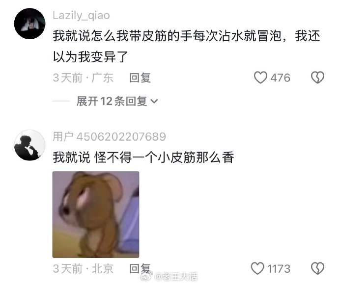This screenshot has height=285, width=339.
Task: Click the chevron next to 展开12条回复
Action: pyautogui.click(x=154, y=101)
